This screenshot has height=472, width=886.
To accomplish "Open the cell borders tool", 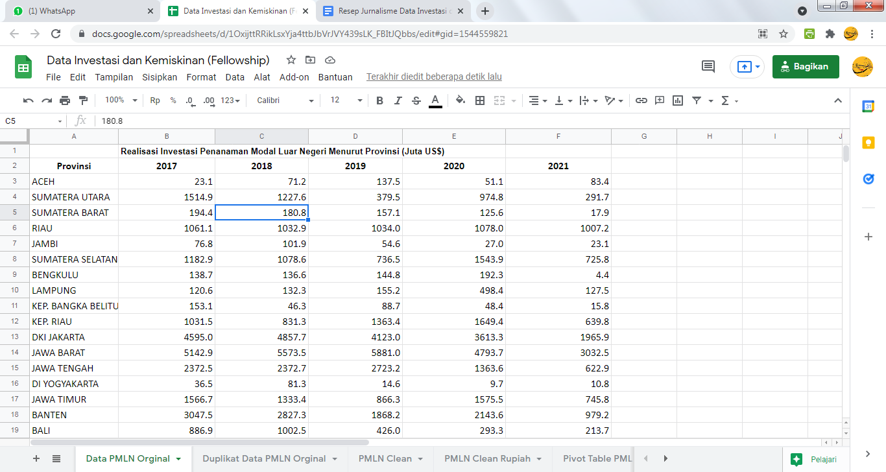I will (480, 100).
